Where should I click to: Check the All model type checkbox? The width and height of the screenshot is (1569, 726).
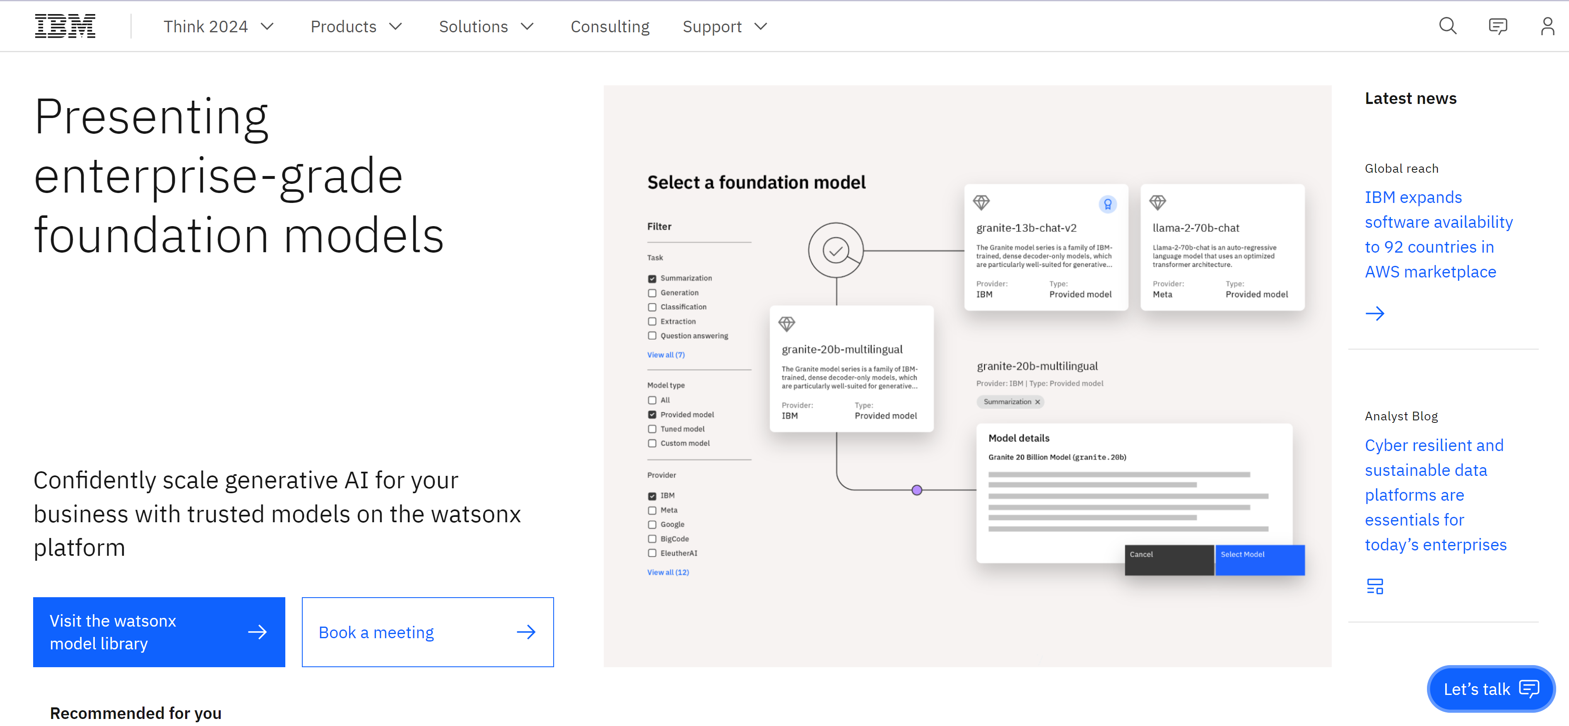tap(652, 400)
